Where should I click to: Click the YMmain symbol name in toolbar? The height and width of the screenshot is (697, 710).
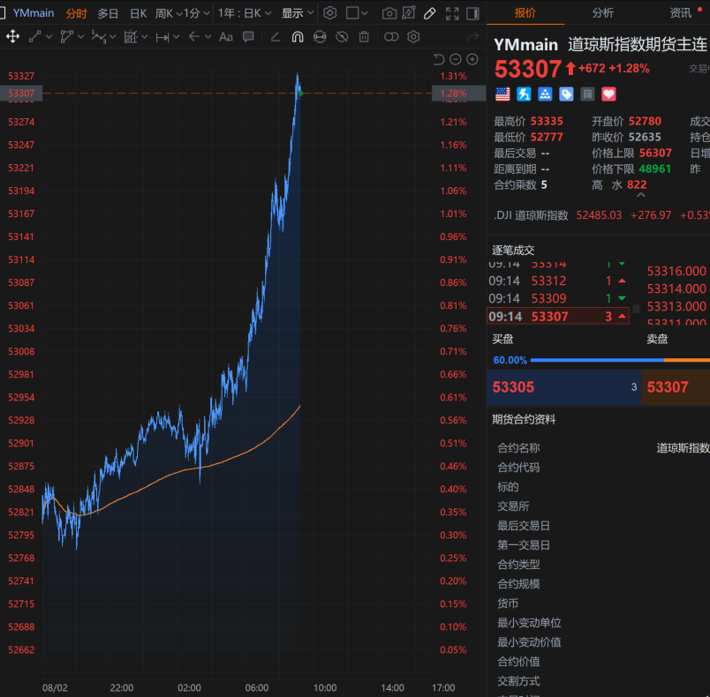(x=34, y=13)
